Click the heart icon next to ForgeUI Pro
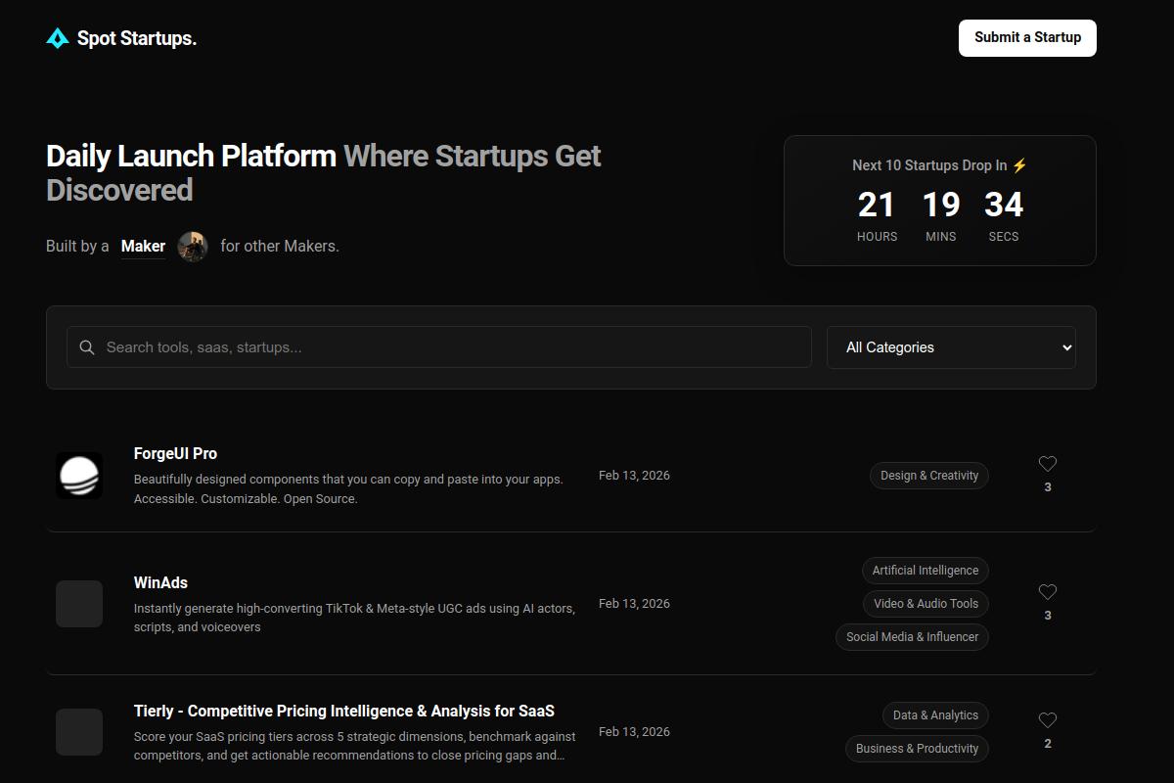This screenshot has height=783, width=1174. click(1048, 464)
